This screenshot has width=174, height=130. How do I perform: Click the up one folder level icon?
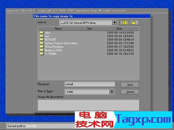[x=124, y=23]
